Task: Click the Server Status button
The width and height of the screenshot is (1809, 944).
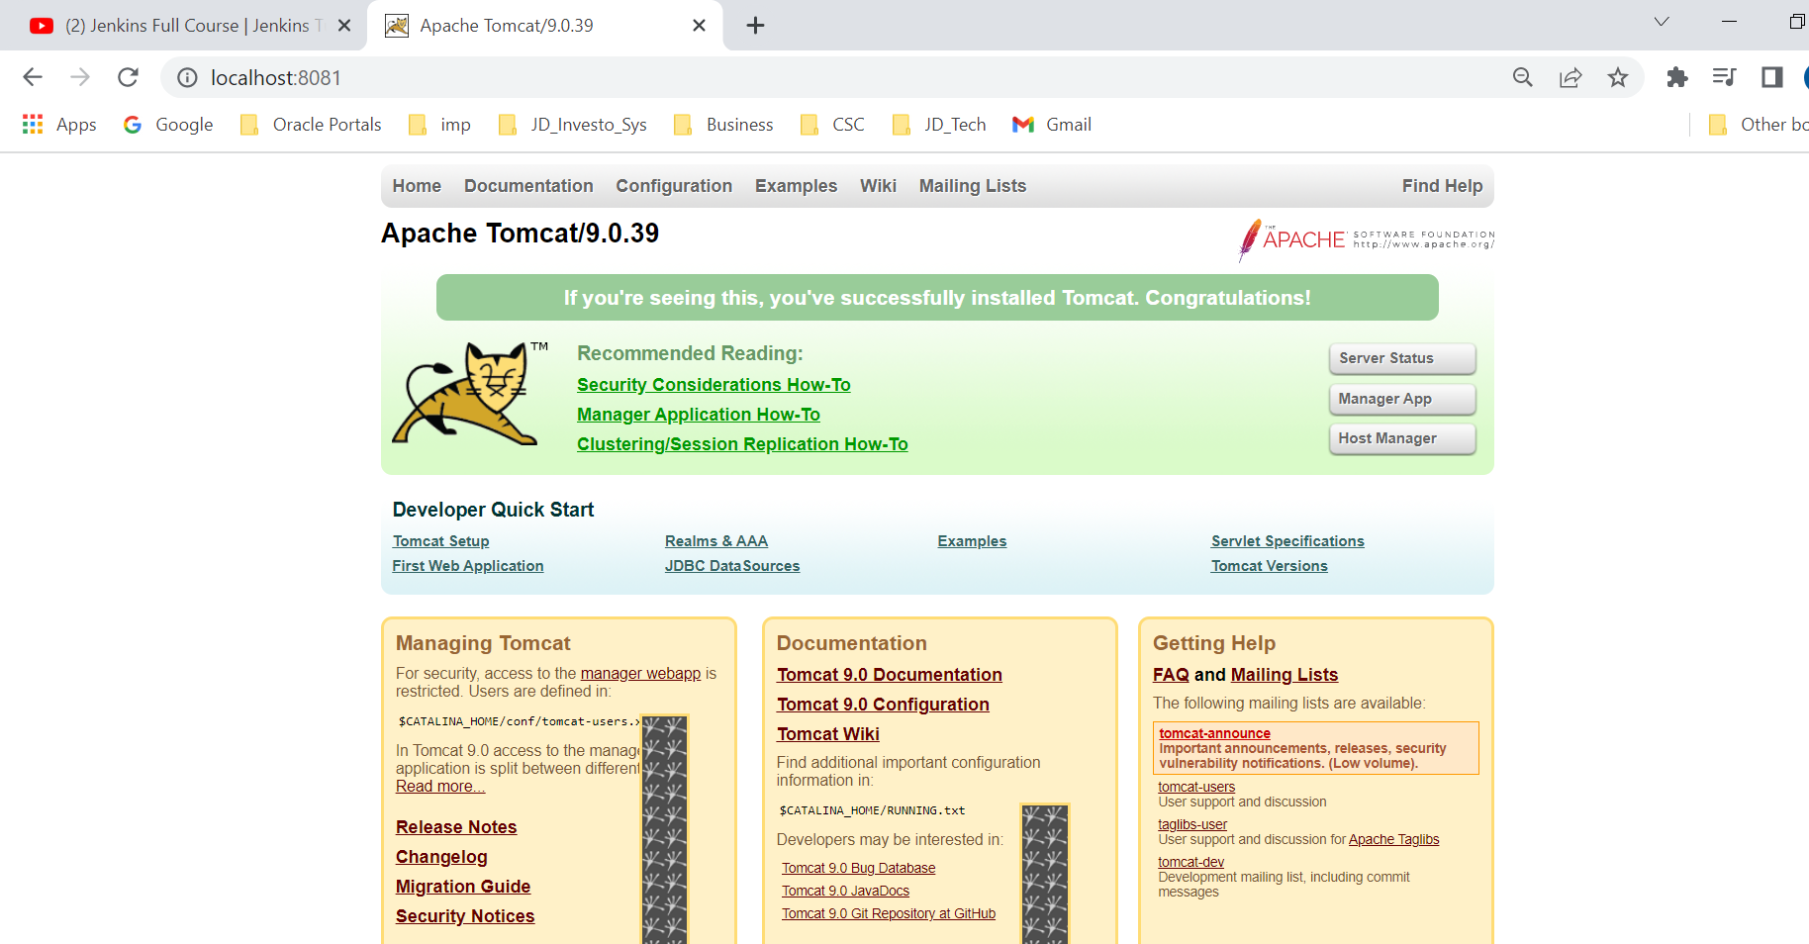Action: (1402, 358)
